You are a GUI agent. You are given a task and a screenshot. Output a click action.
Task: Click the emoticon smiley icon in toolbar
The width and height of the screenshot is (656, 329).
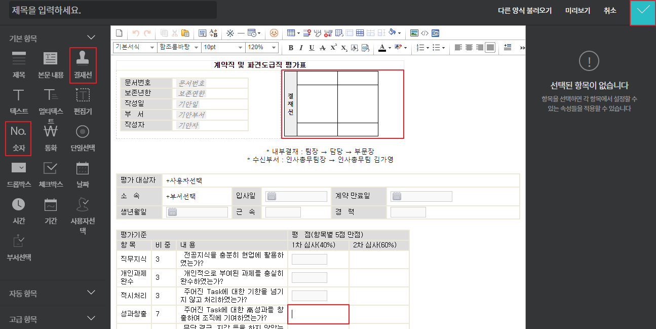pos(274,33)
